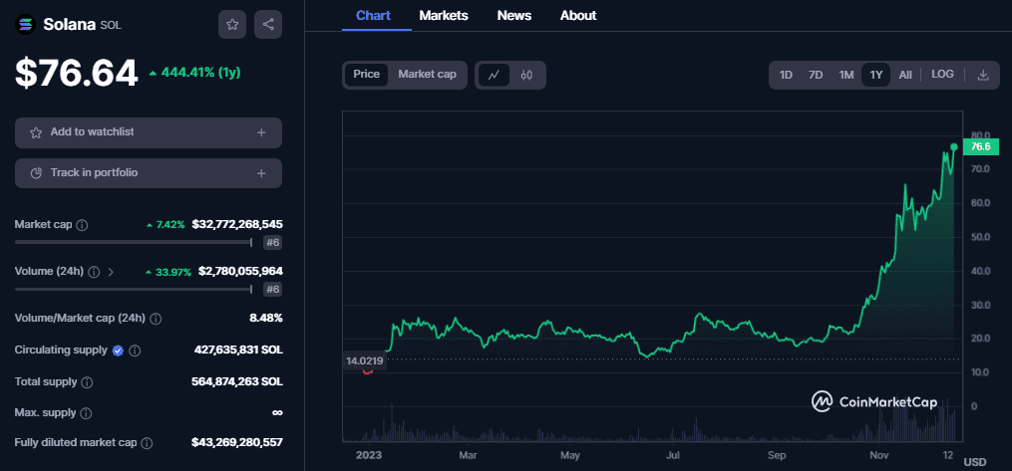Open the Markets tab

444,16
